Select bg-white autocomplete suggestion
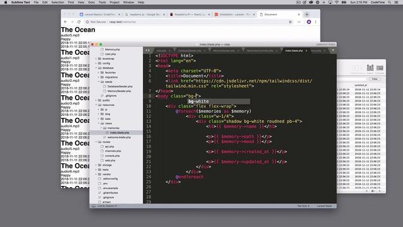The image size is (403, 227). tap(219, 102)
